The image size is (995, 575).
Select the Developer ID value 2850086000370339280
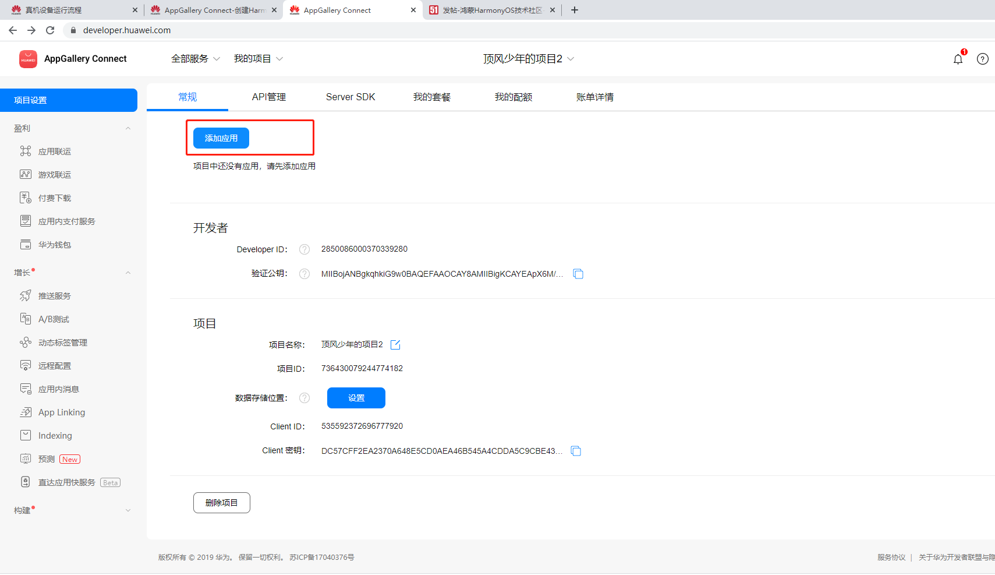(x=364, y=249)
